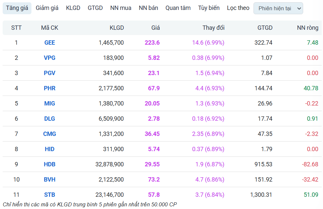The width and height of the screenshot is (323, 209).
Task: Switch to the Tùy biến tab
Action: (209, 8)
